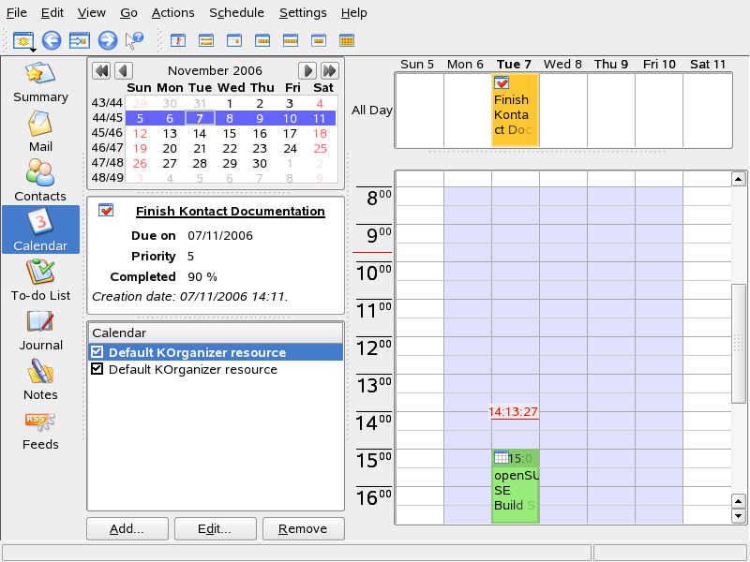750x562 pixels.
Task: Click the Sat 11 column header
Action: [x=708, y=64]
